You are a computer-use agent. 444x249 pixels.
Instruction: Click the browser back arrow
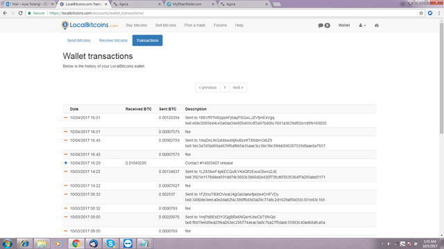[x=5, y=13]
